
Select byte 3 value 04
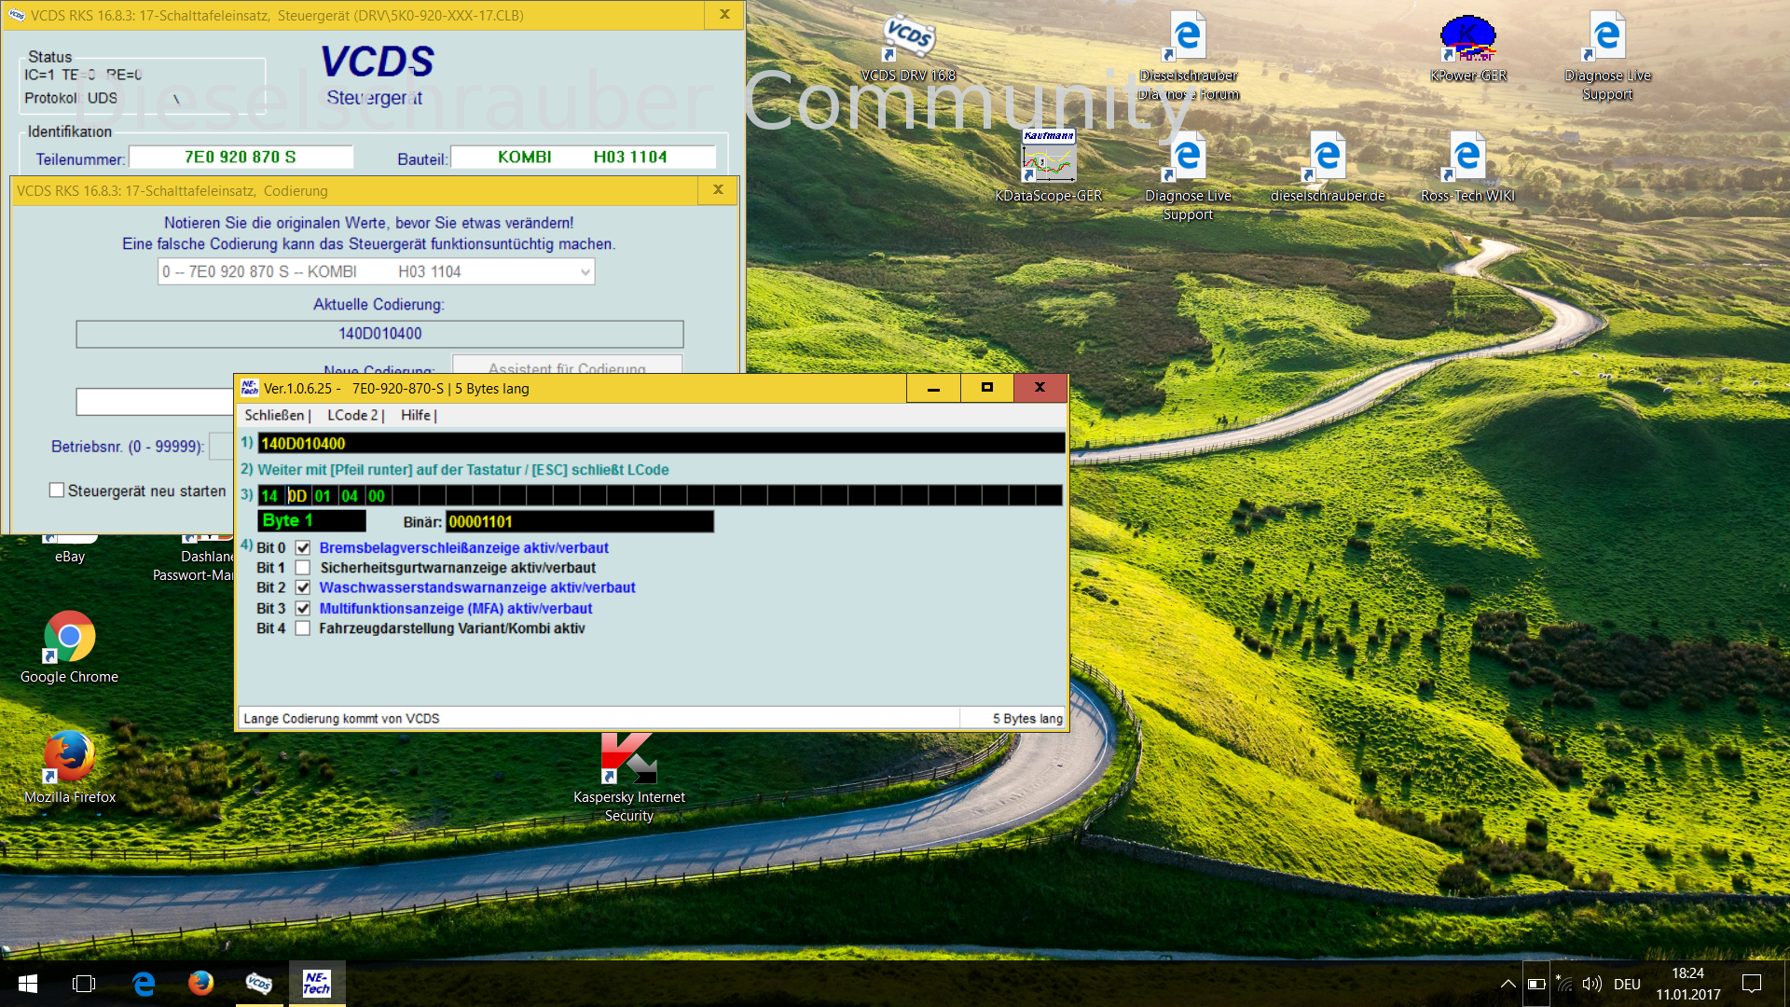[x=350, y=496]
